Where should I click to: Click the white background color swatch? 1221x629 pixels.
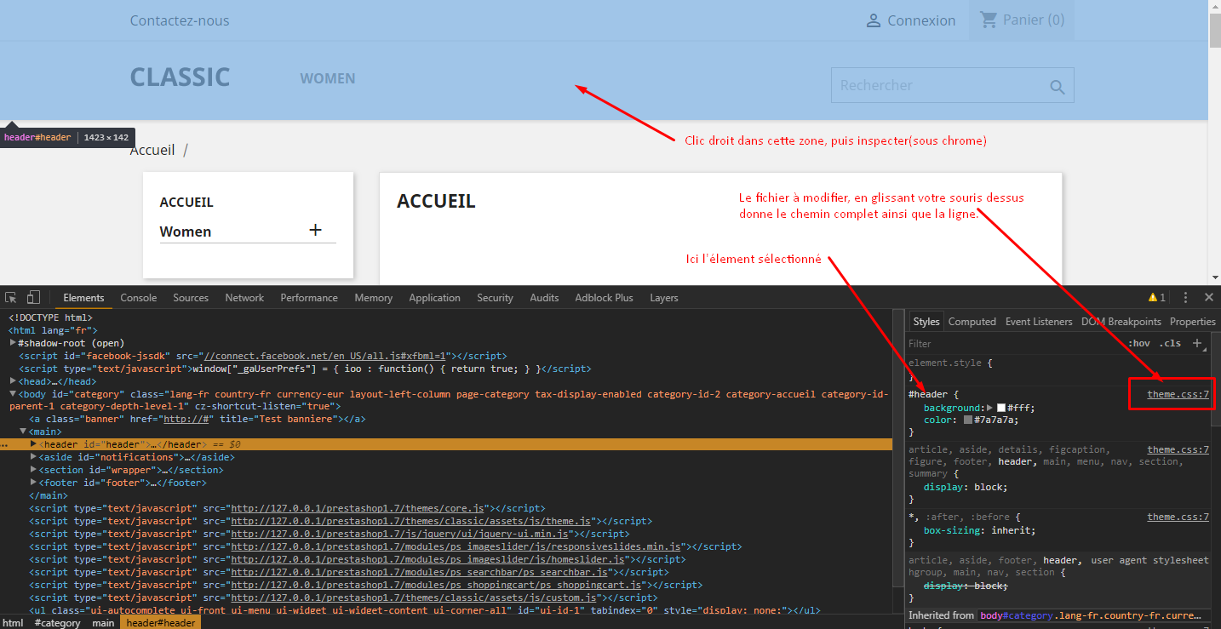[x=1001, y=408]
